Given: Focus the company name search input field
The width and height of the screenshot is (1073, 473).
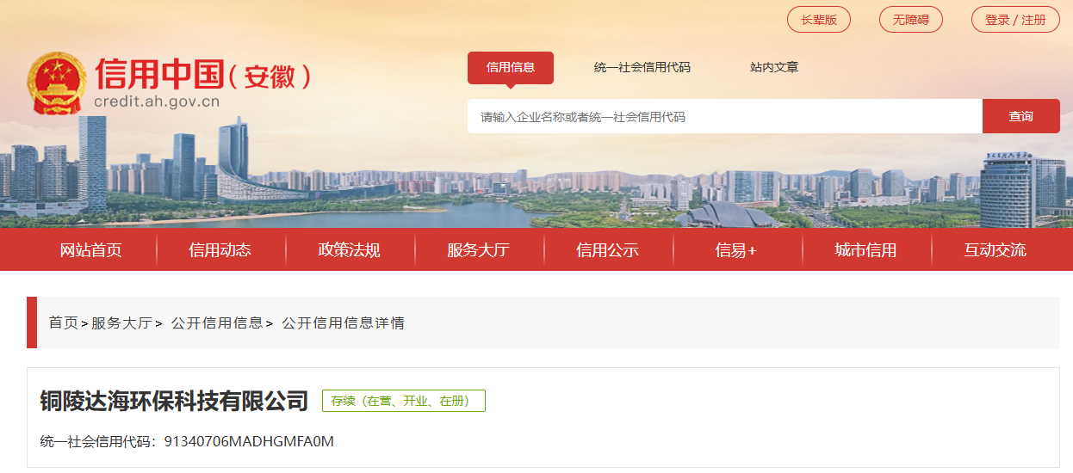Looking at the screenshot, I should click(725, 116).
